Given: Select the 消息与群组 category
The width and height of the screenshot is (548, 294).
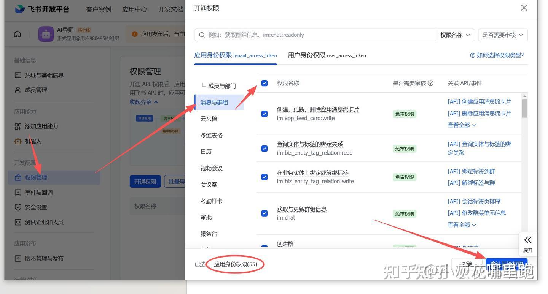Looking at the screenshot, I should (x=219, y=102).
